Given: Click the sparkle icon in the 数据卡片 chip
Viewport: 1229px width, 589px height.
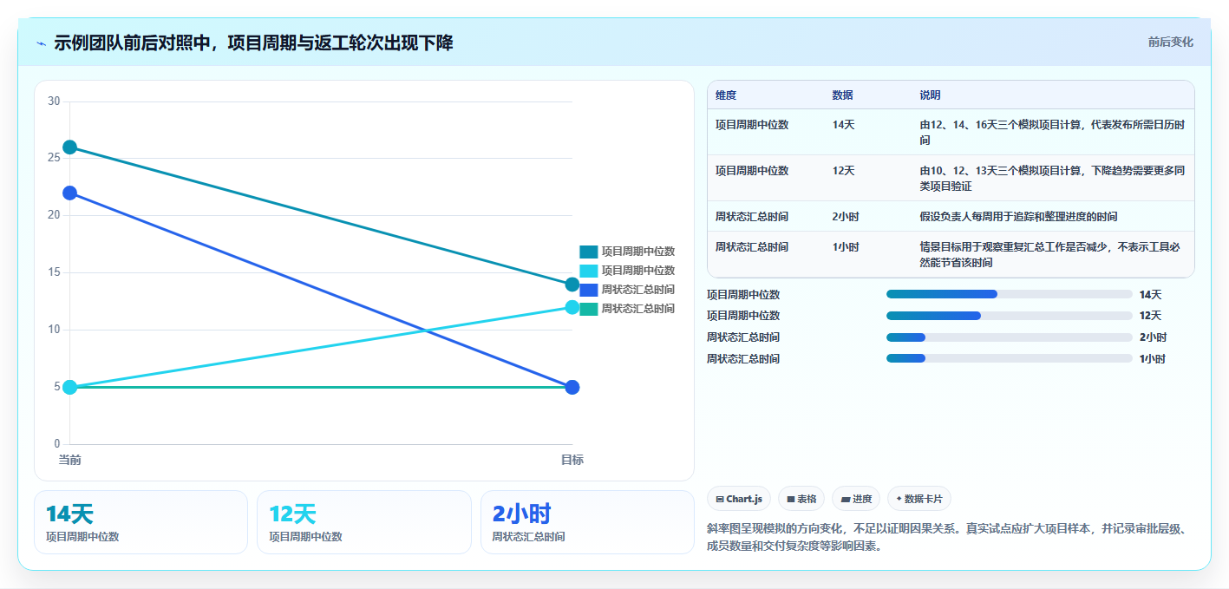Looking at the screenshot, I should pos(899,499).
